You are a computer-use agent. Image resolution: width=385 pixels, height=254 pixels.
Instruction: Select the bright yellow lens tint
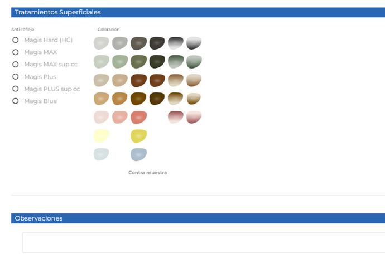tap(138, 135)
